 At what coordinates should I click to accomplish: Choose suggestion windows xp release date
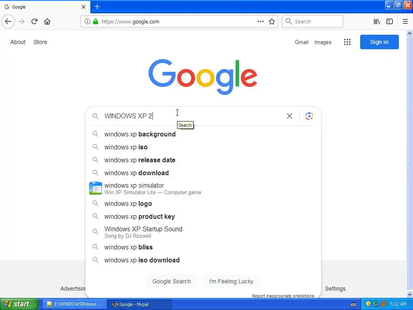click(x=203, y=160)
